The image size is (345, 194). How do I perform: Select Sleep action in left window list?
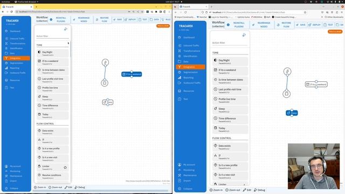(x=53, y=98)
